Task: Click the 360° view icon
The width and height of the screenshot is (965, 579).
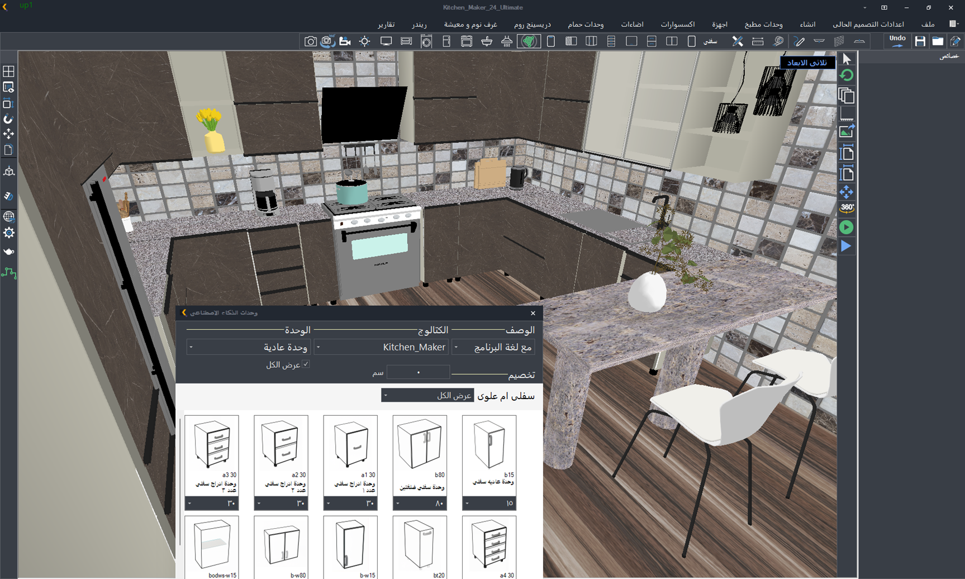Action: 847,208
